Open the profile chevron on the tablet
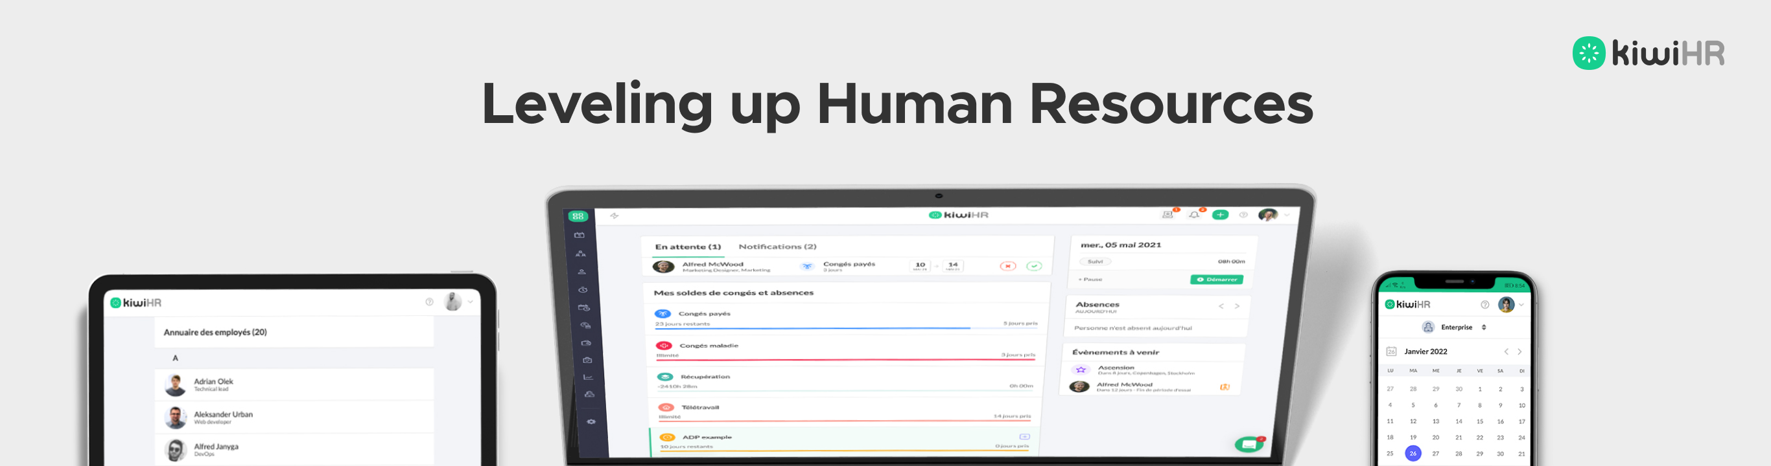Viewport: 1771px width, 466px height. tap(470, 302)
